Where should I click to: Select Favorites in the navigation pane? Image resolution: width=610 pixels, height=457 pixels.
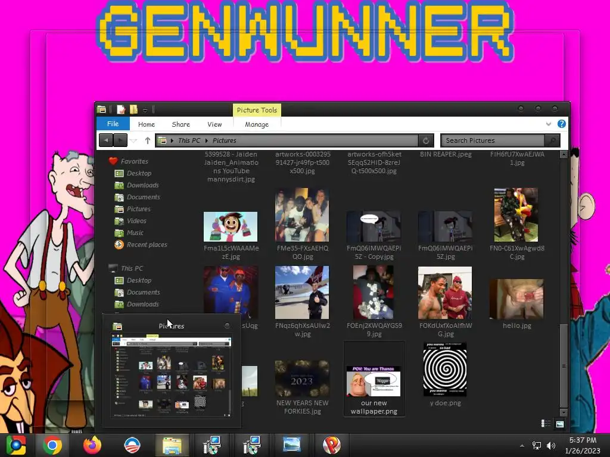click(134, 161)
